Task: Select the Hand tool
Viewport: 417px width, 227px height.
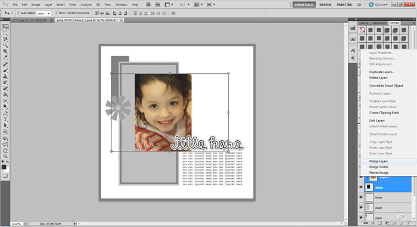Action: point(5,150)
